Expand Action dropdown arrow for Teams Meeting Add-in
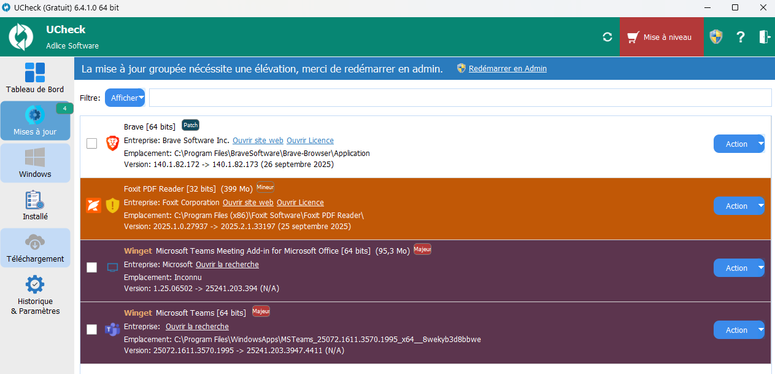The image size is (775, 374). point(761,268)
